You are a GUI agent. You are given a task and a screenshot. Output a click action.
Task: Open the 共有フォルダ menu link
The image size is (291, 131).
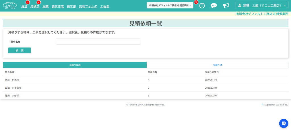tap(88, 6)
